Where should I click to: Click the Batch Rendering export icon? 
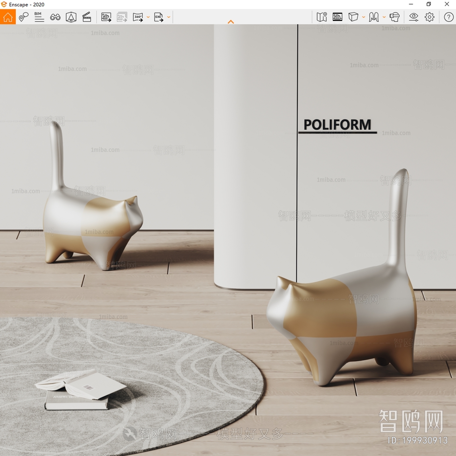point(122,17)
